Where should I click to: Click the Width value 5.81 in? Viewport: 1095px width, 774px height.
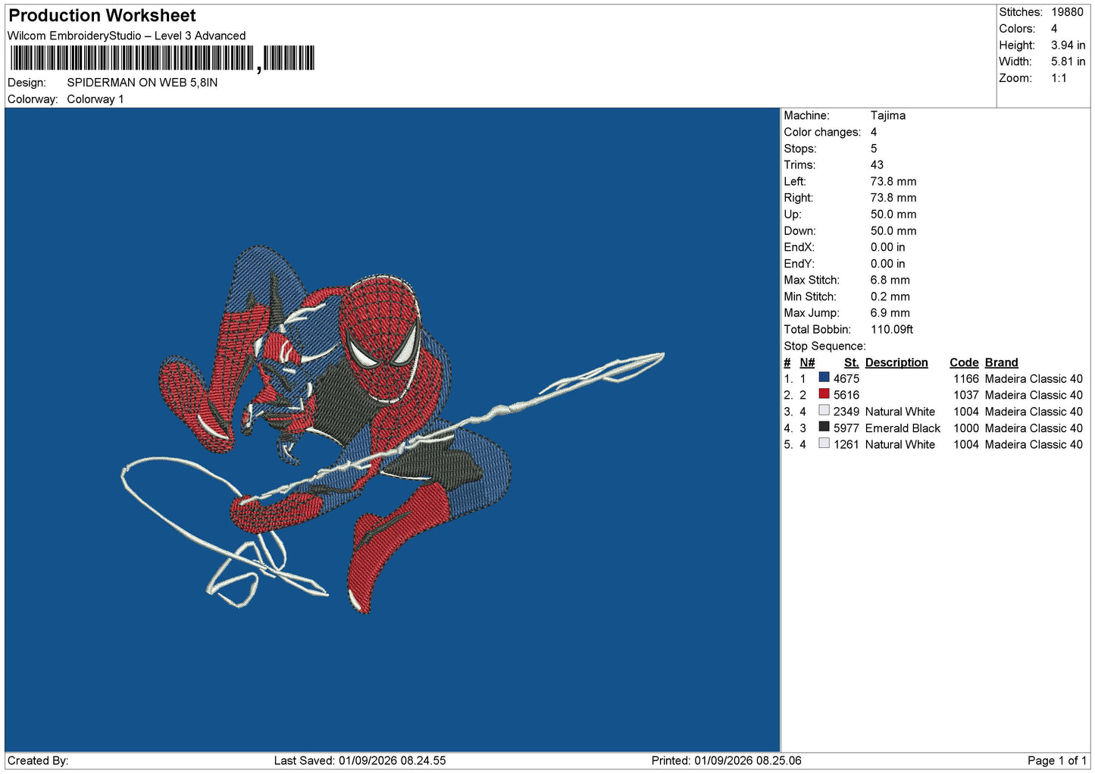tap(1068, 61)
